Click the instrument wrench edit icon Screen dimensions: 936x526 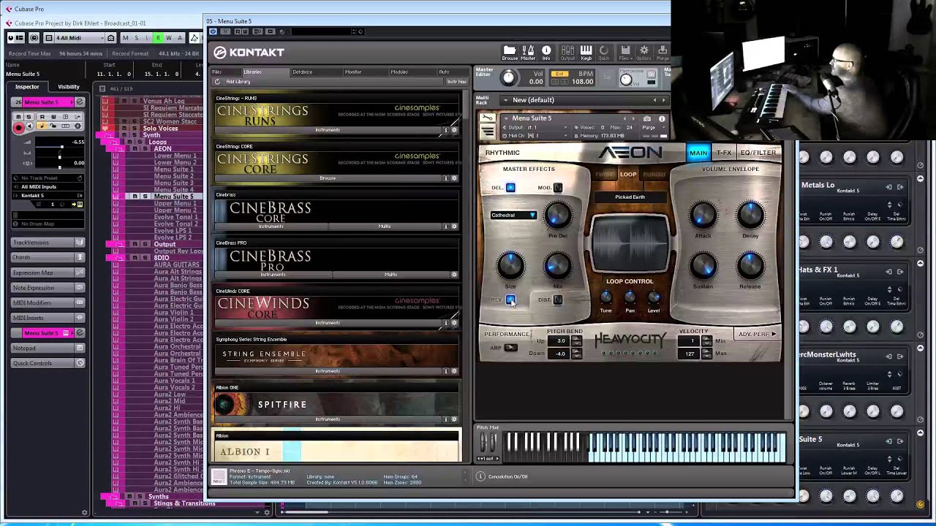[488, 118]
